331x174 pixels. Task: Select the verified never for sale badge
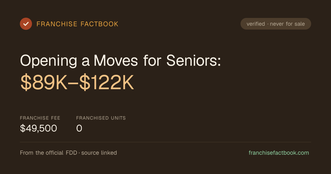click(x=276, y=24)
